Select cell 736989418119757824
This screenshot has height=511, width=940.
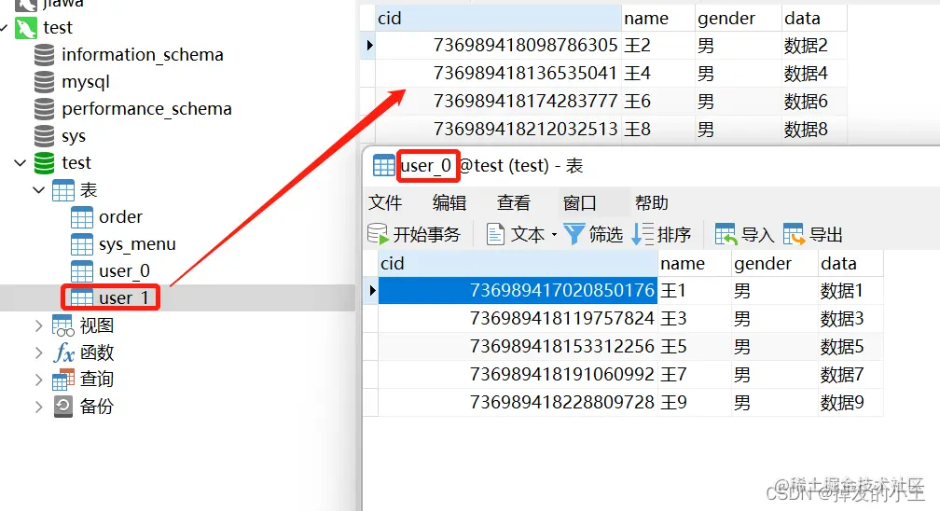(518, 319)
